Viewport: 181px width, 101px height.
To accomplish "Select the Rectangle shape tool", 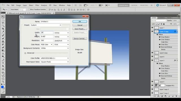I will coord(3,69).
